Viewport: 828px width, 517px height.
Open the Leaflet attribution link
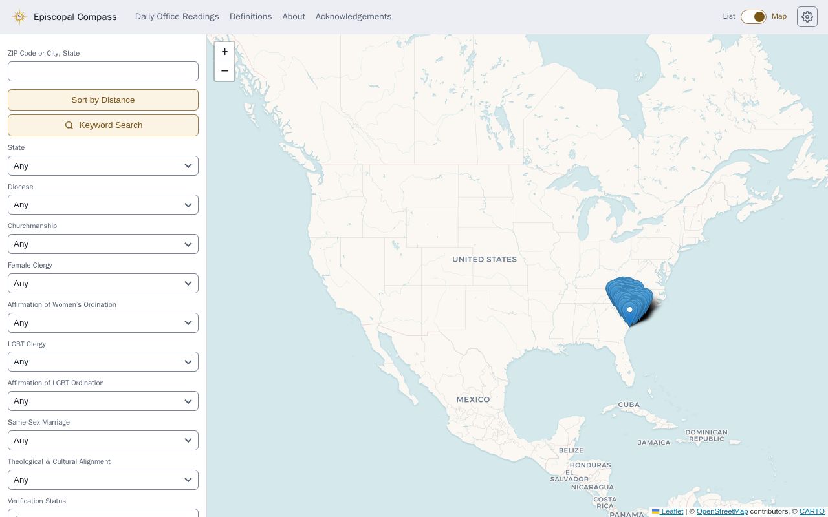(668, 511)
